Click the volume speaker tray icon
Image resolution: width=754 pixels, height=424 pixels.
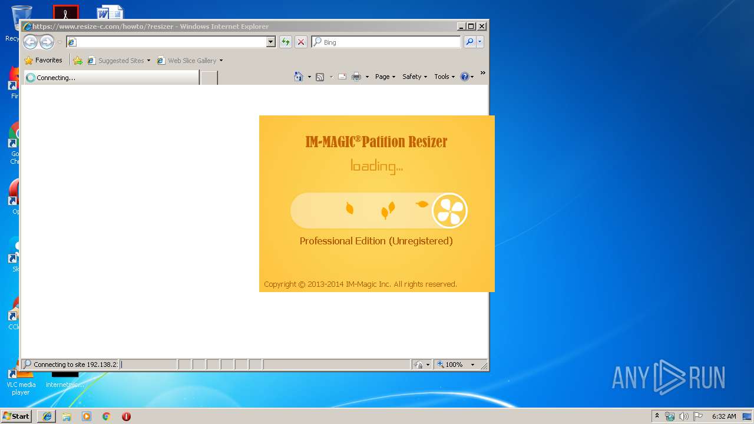[683, 416]
